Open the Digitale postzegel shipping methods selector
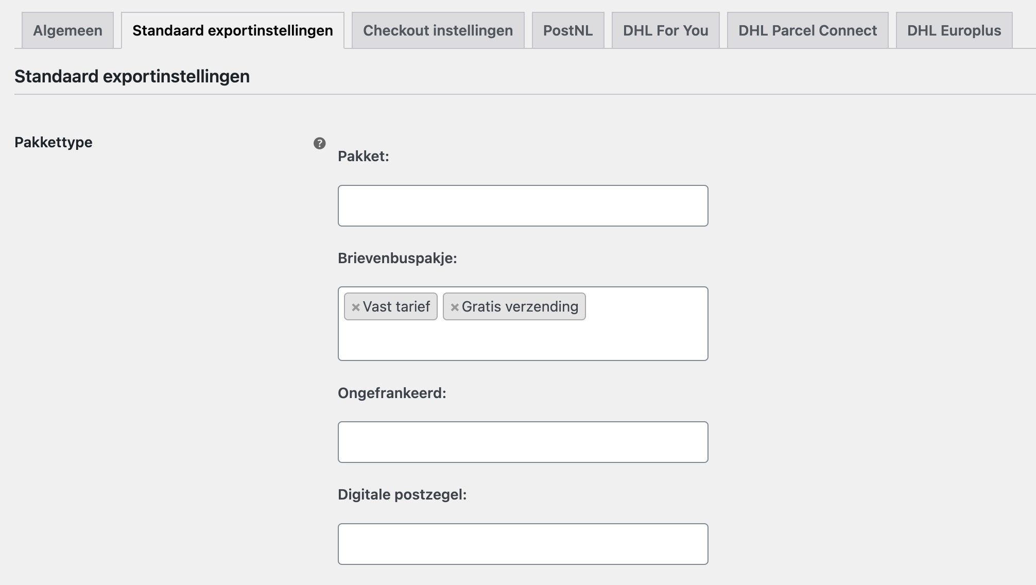 523,543
